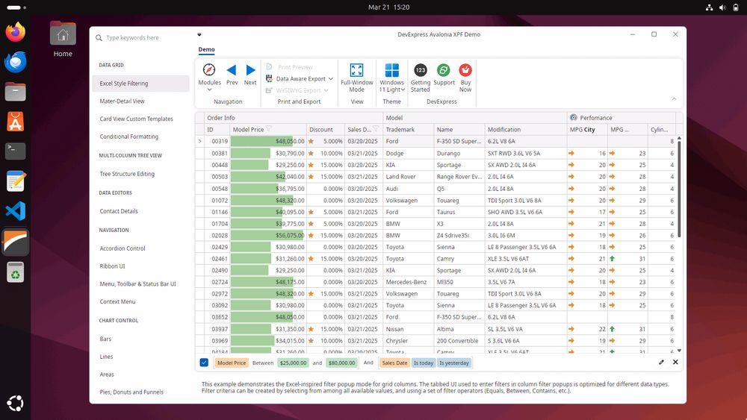Viewport: 747px width, 420px height.
Task: Click Data Aware Export icon
Action: [269, 78]
